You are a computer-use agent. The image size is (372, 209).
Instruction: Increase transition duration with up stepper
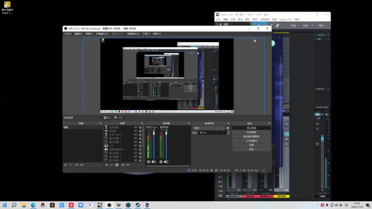(x=228, y=132)
